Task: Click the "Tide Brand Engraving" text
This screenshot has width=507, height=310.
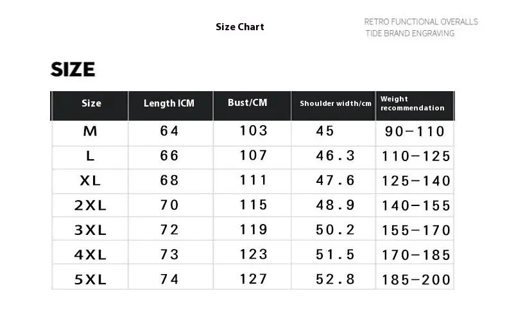Action: pyautogui.click(x=410, y=33)
